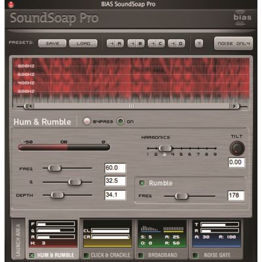Switch to the Hum & Rumble tab label
This screenshot has height=262, width=262.
(56, 255)
